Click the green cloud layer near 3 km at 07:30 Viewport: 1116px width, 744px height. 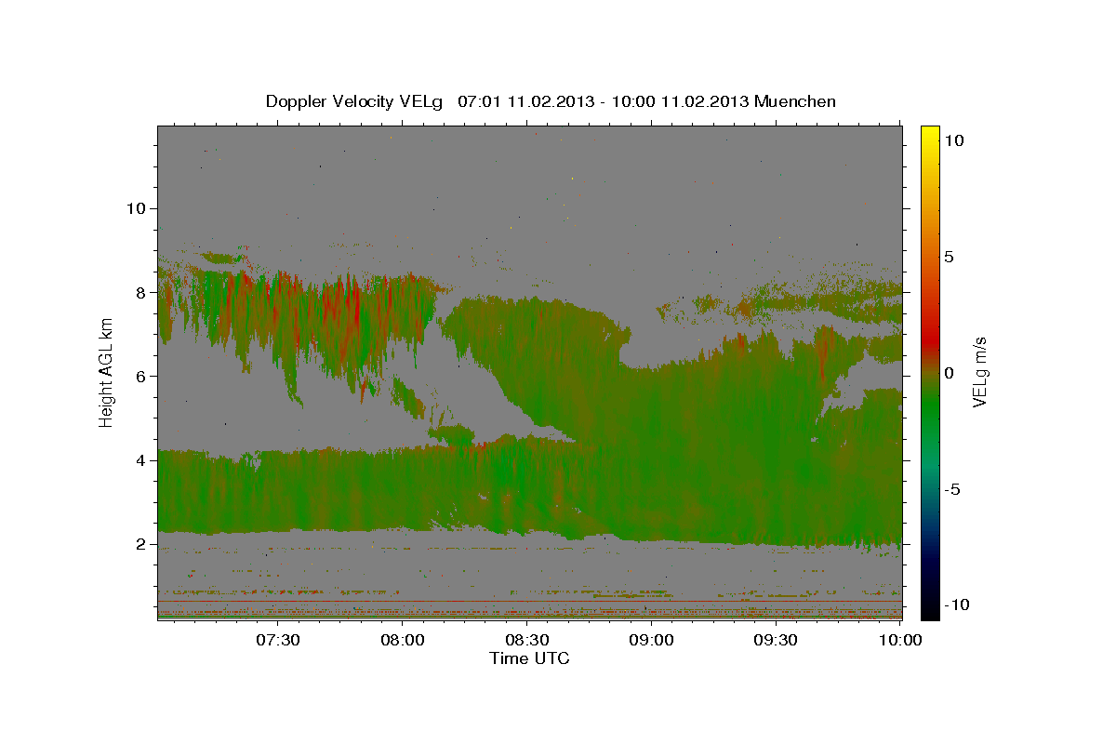(x=278, y=493)
